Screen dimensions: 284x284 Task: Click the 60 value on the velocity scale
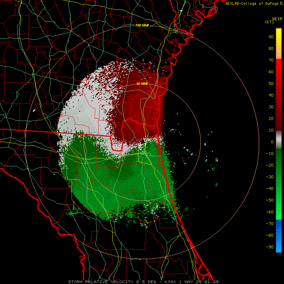[271, 72]
